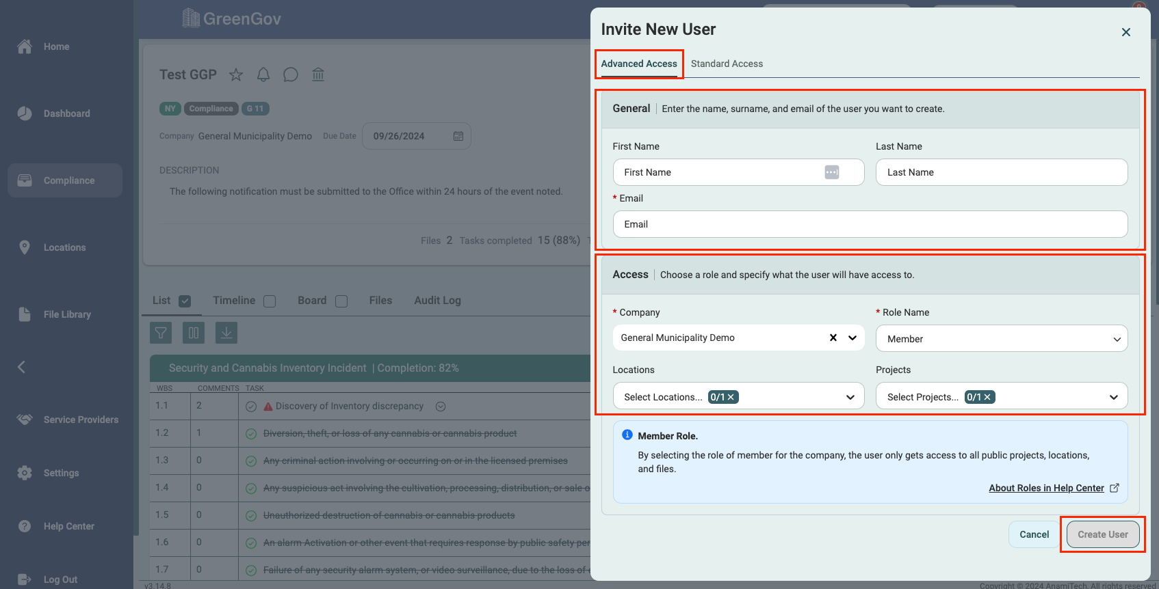The width and height of the screenshot is (1159, 589).
Task: Open About Roles in Help Center link
Action: tap(1046, 488)
